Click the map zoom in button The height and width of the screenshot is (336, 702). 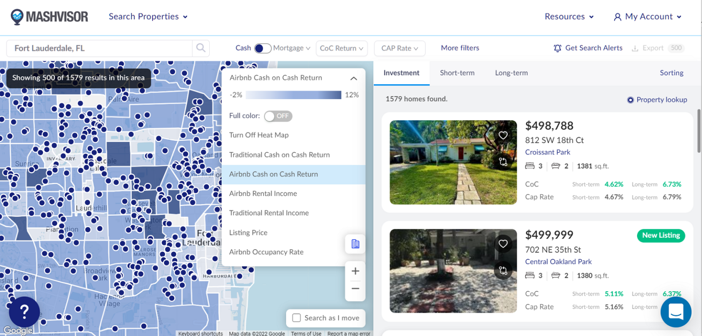355,271
